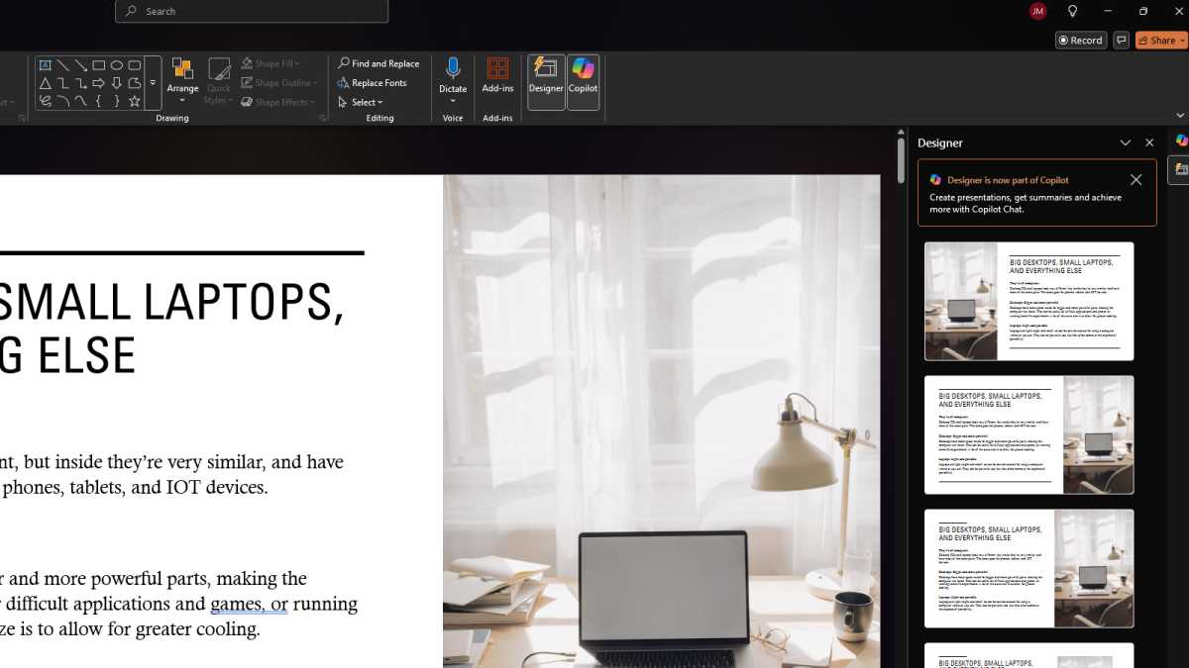The width and height of the screenshot is (1189, 668).
Task: Select the second design layout thumbnail
Action: click(1028, 435)
